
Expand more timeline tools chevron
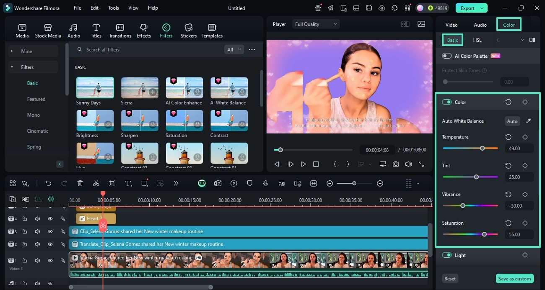click(x=176, y=183)
